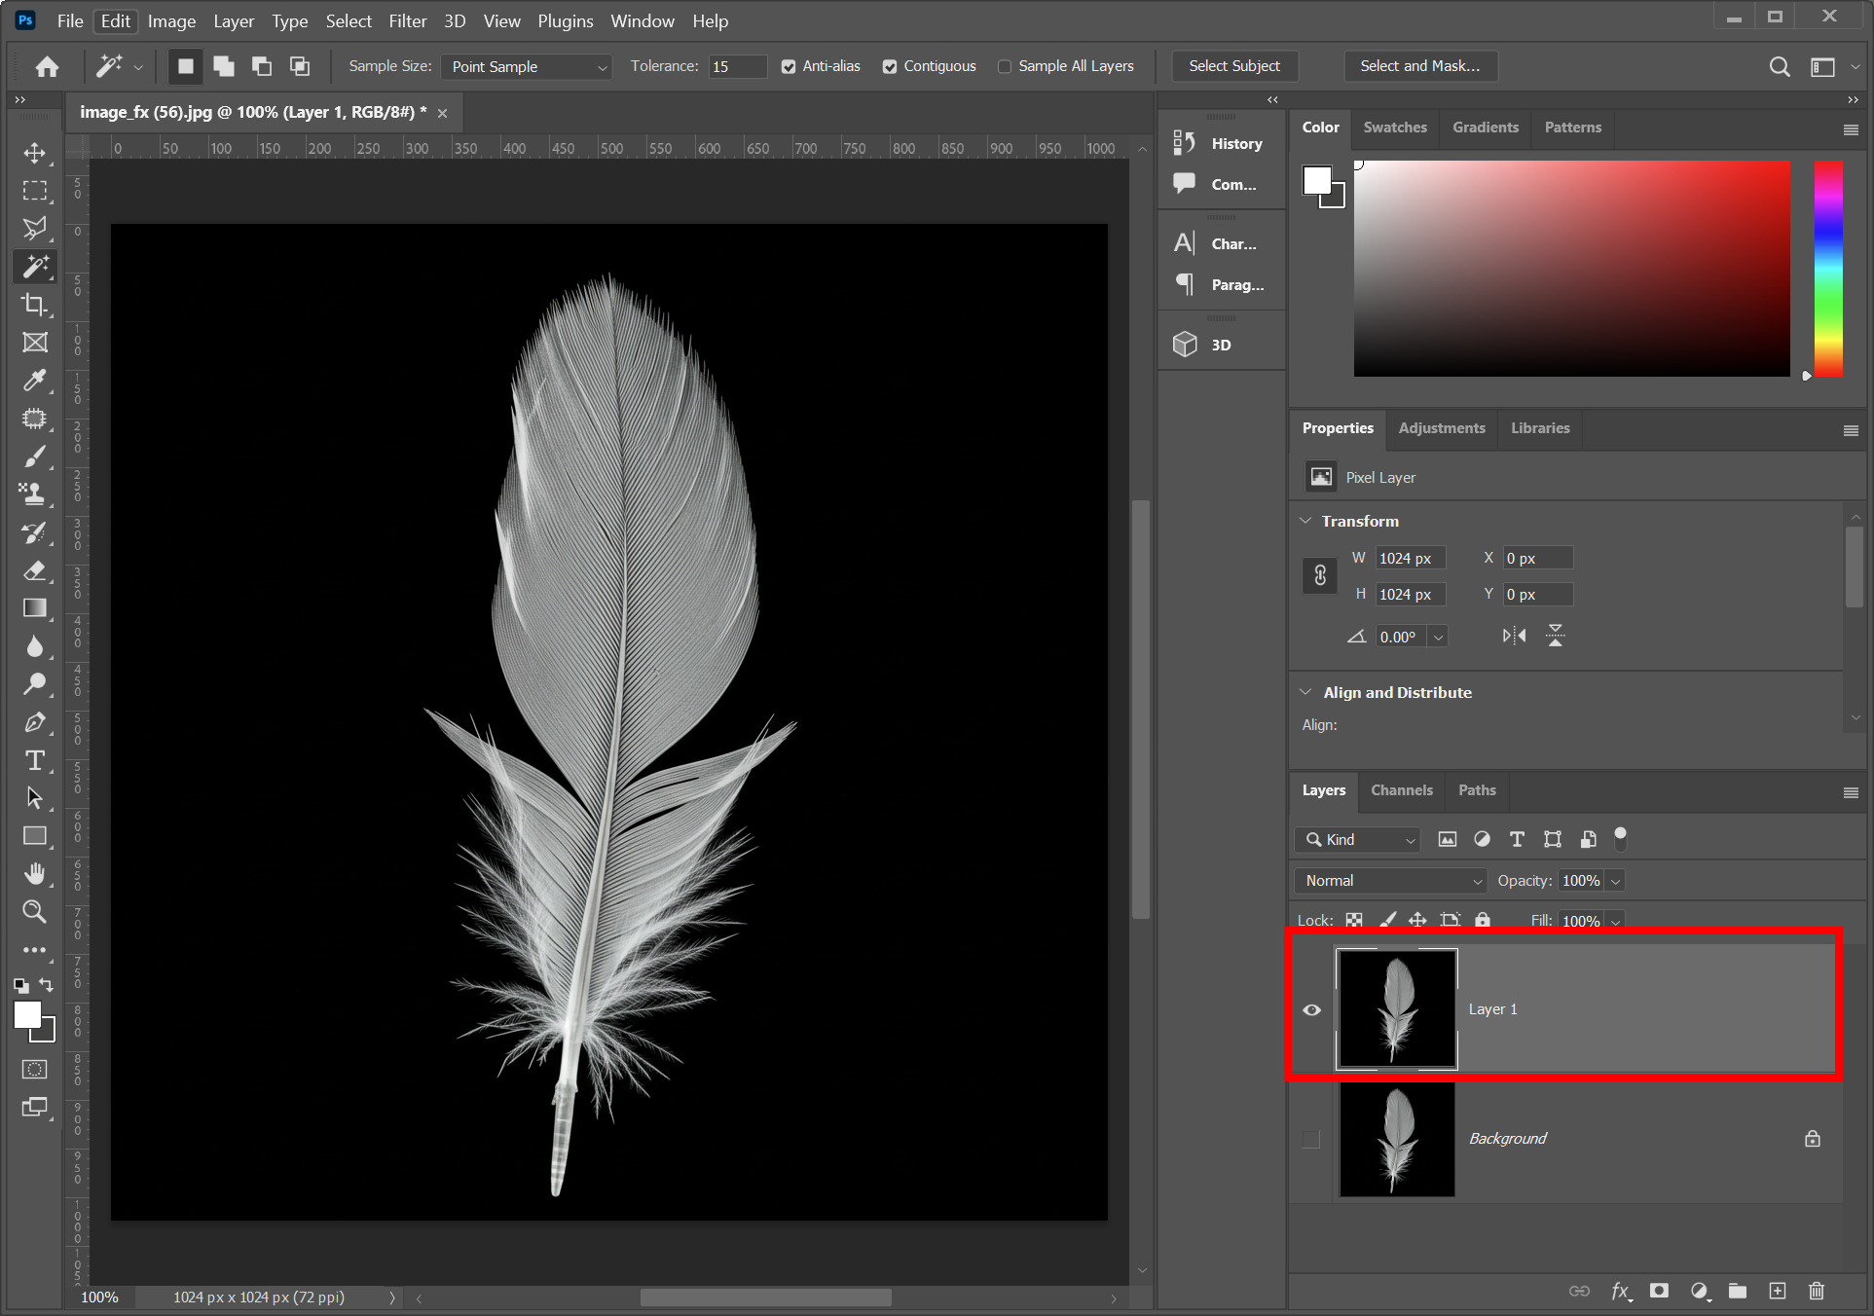Pick the Zoom tool in toolbar
1874x1316 pixels.
(x=35, y=912)
